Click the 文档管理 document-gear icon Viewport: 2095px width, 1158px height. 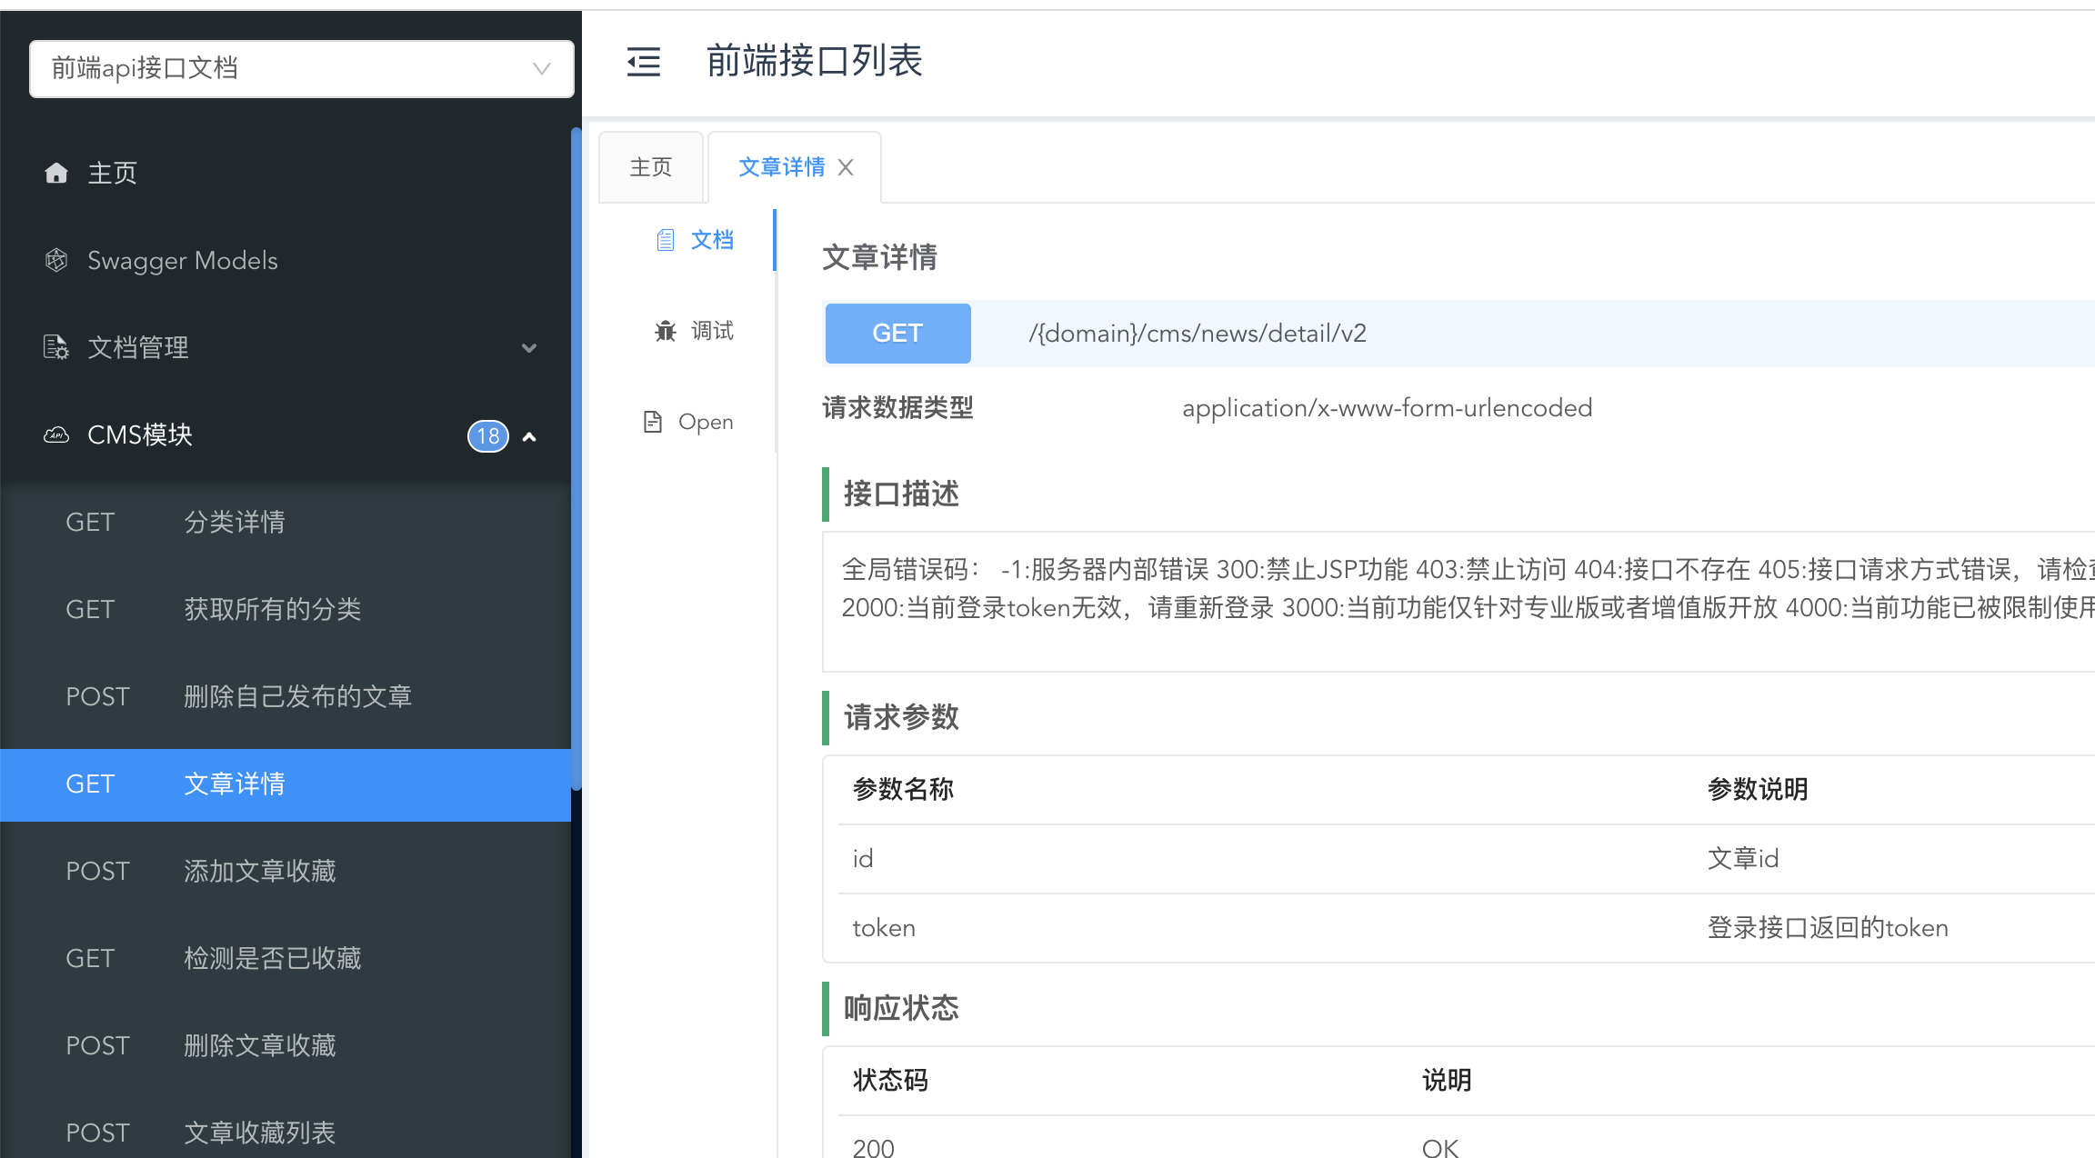56,347
